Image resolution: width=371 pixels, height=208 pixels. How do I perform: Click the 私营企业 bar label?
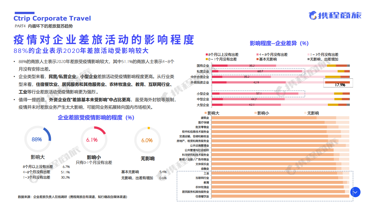[203, 71]
